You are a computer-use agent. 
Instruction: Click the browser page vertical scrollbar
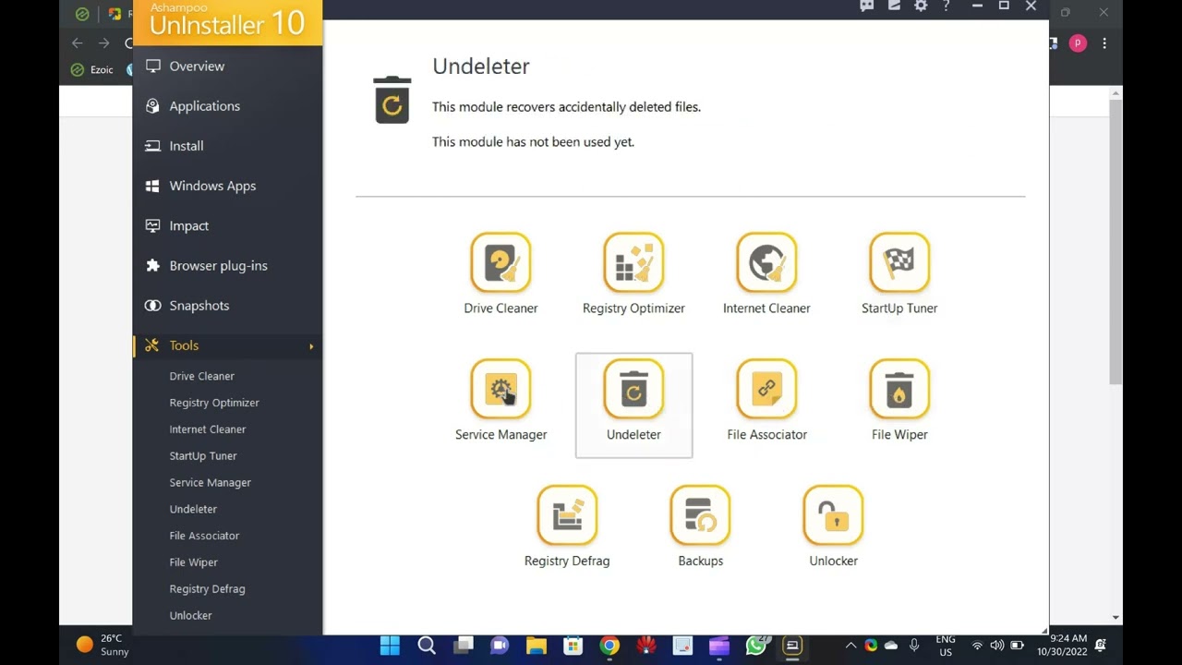coord(1116,242)
